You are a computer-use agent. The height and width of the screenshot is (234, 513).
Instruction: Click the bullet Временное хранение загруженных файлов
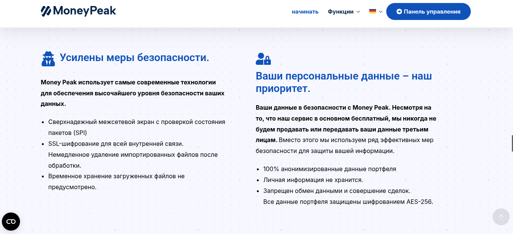117,182
